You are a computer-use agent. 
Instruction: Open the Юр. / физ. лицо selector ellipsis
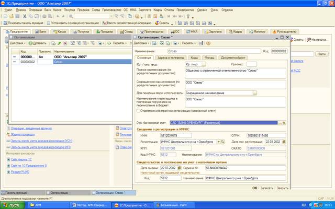(204, 64)
